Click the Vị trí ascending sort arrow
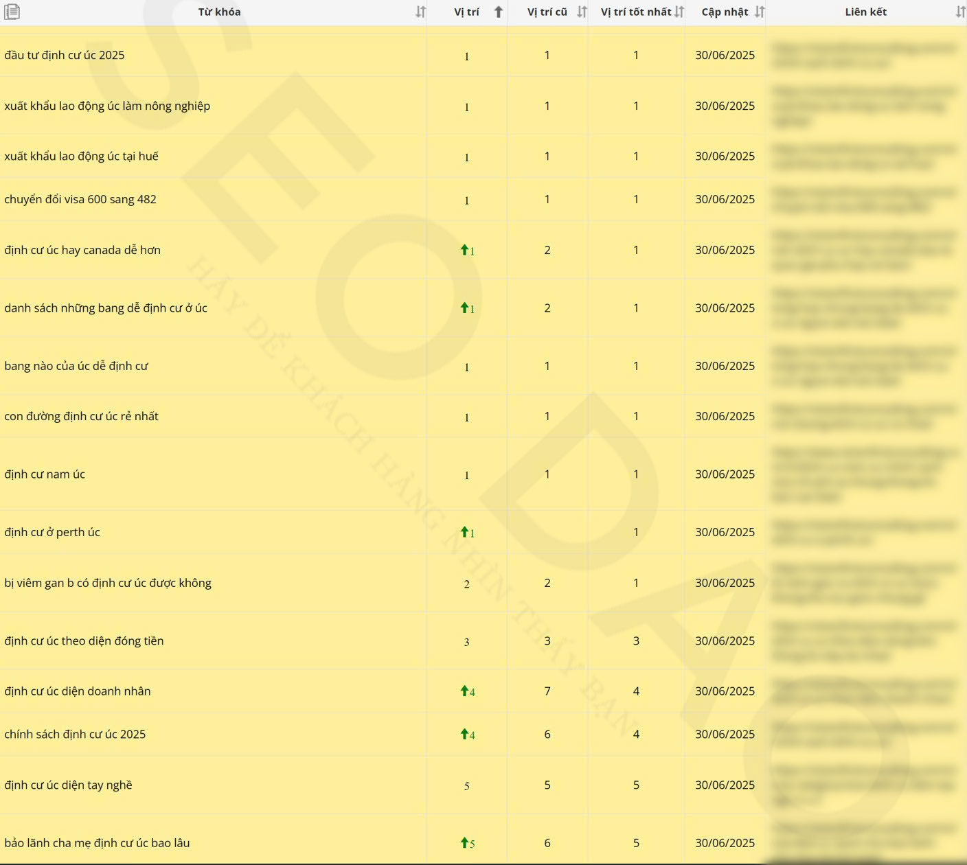This screenshot has height=865, width=967. pos(499,12)
